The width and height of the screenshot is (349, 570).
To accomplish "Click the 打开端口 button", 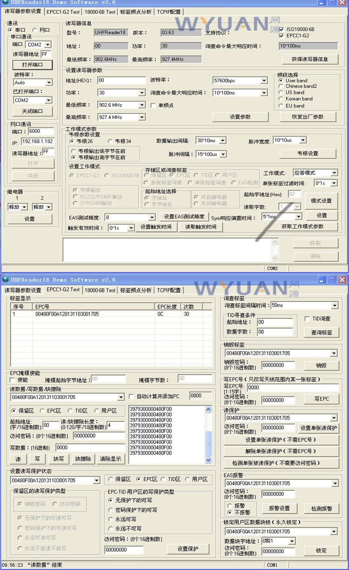I will (32, 64).
